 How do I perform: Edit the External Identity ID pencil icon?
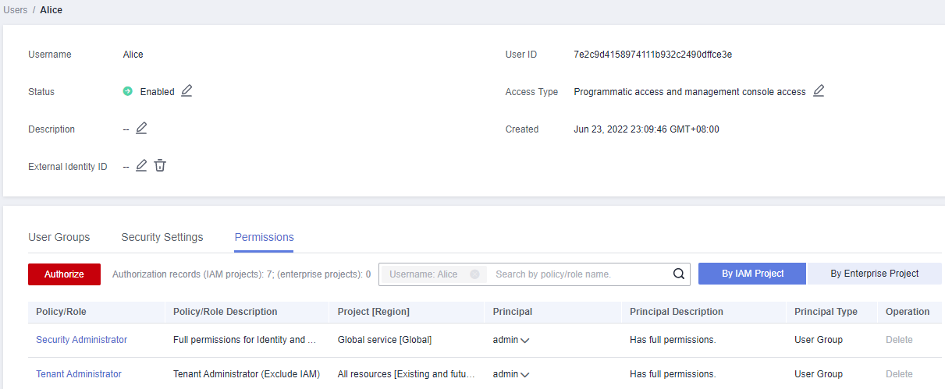[141, 166]
